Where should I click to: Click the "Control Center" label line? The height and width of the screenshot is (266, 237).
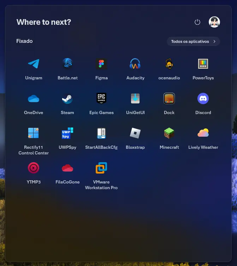tap(34, 153)
